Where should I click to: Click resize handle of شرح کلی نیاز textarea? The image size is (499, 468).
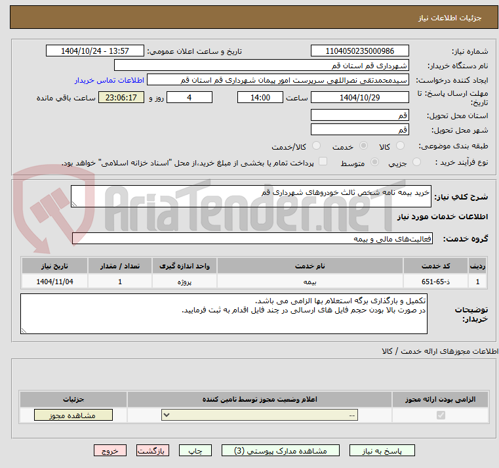coord(74,204)
